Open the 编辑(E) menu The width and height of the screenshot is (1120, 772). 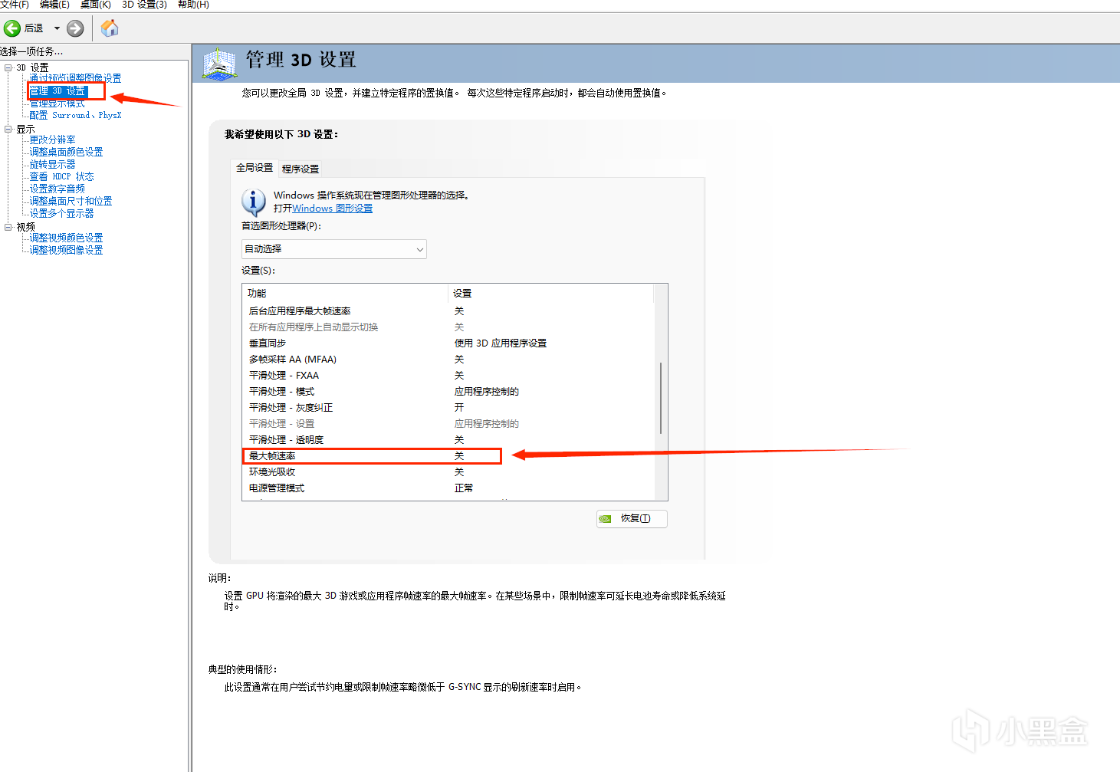click(54, 5)
